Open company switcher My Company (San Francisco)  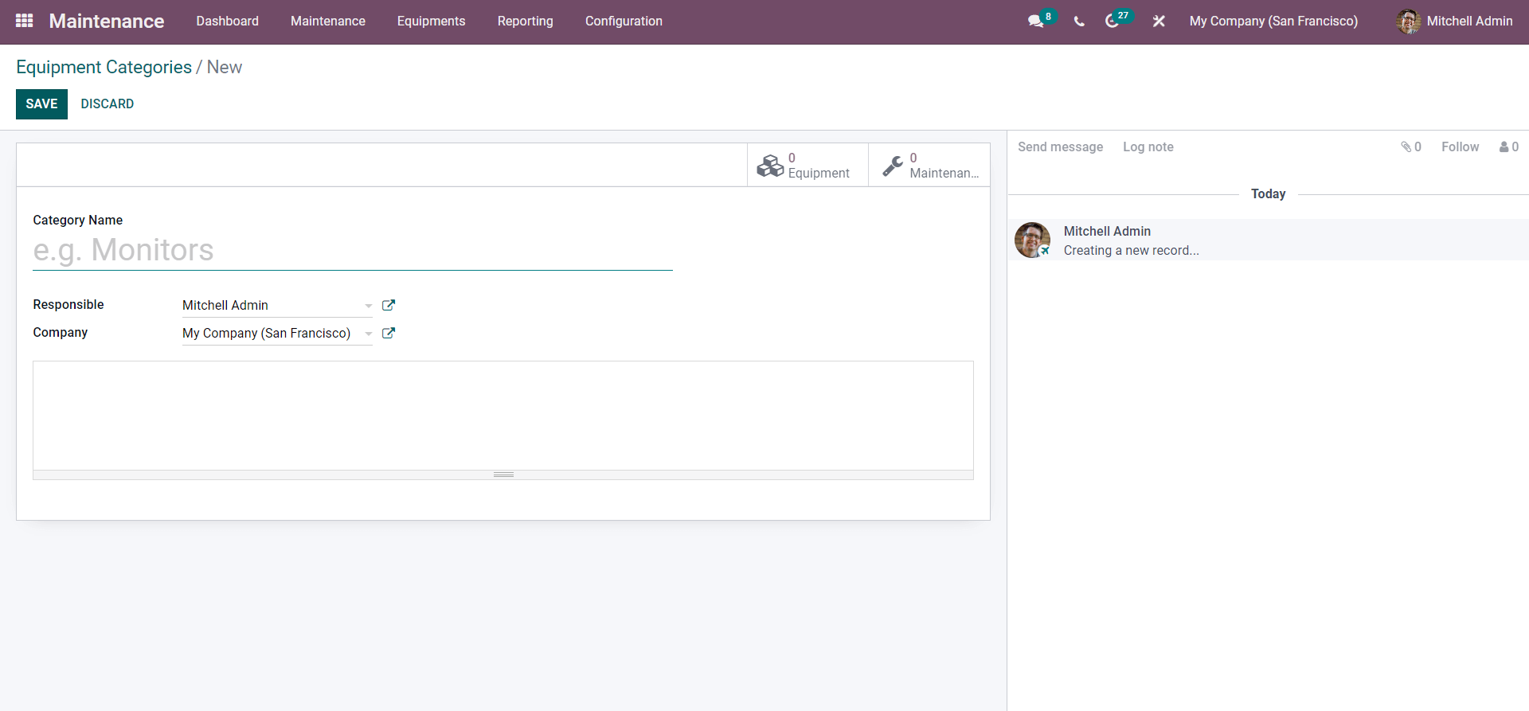1273,21
